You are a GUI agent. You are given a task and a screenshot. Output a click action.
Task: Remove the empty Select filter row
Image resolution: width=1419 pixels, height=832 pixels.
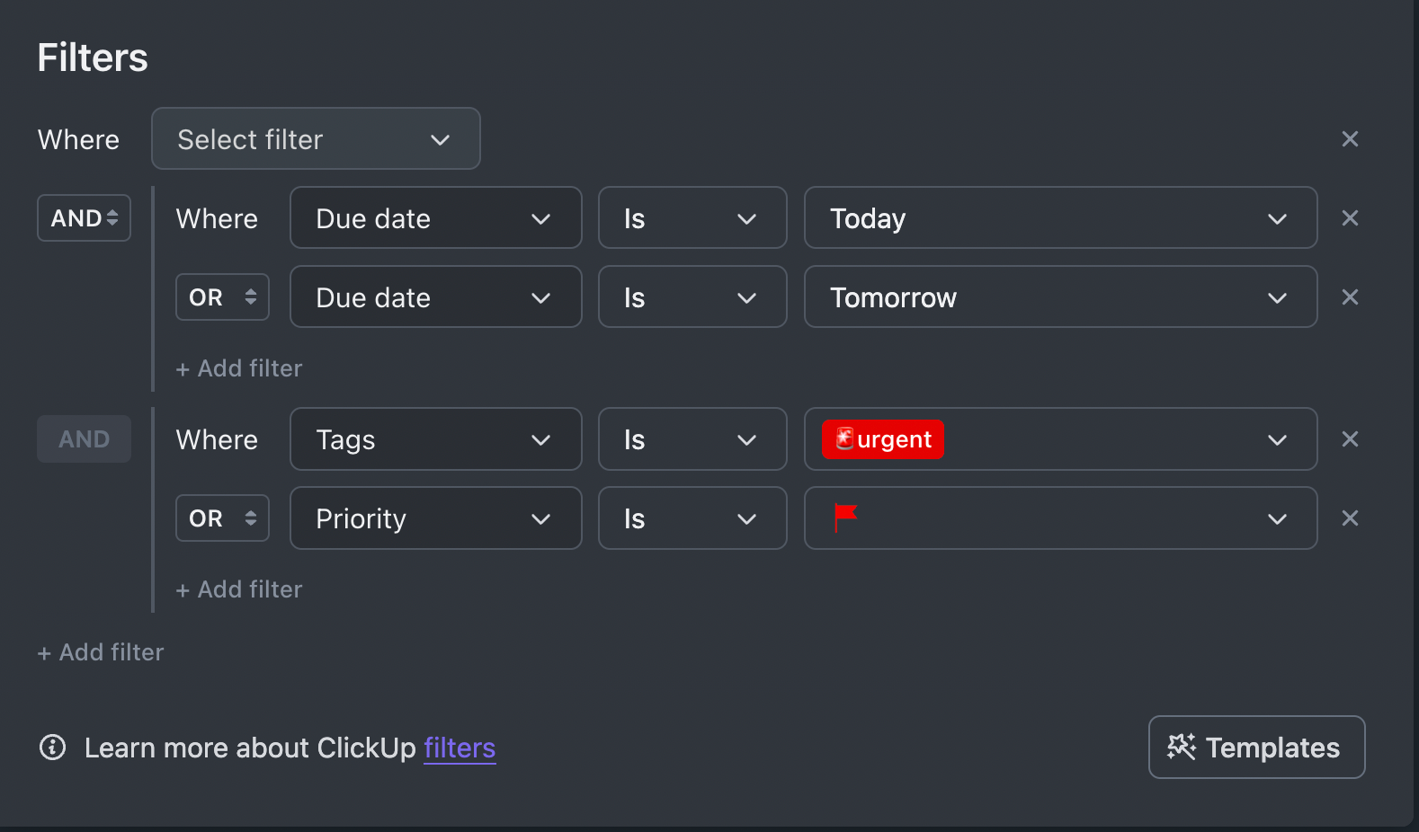(1350, 139)
